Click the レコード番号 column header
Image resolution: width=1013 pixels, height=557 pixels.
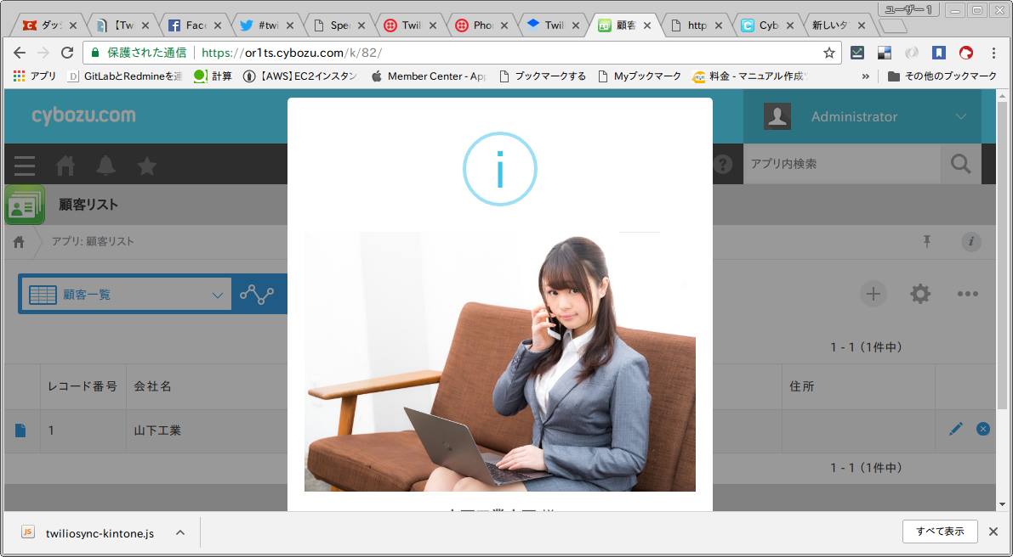tap(83, 387)
